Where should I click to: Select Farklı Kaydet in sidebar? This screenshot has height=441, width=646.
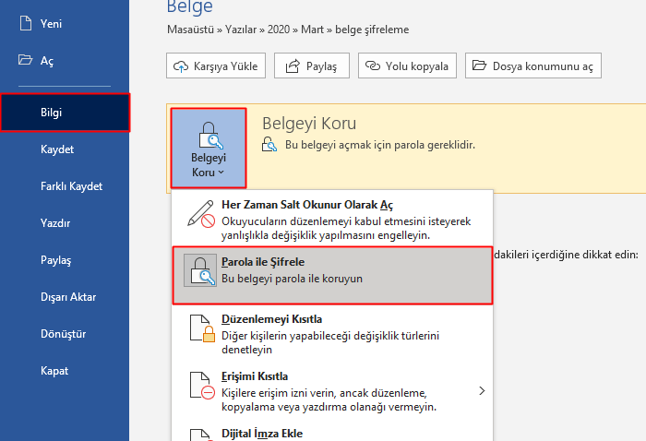(x=71, y=186)
